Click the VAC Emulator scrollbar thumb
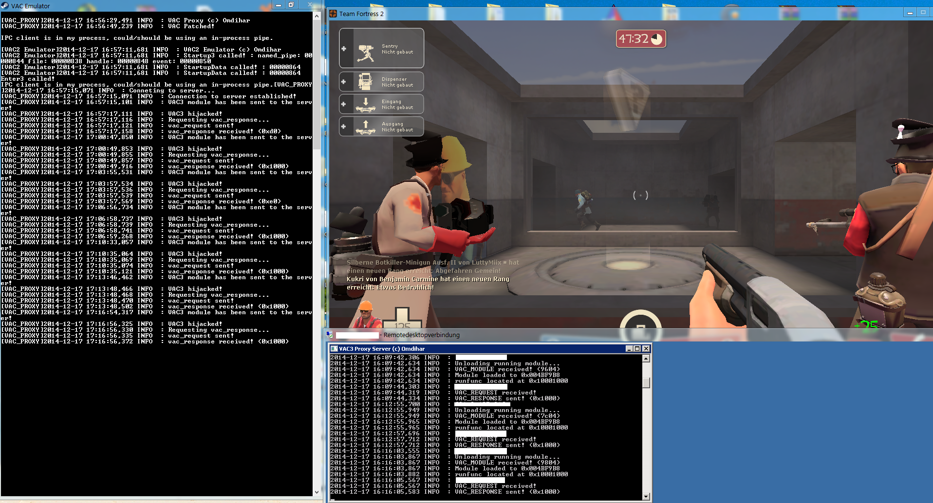 click(317, 85)
